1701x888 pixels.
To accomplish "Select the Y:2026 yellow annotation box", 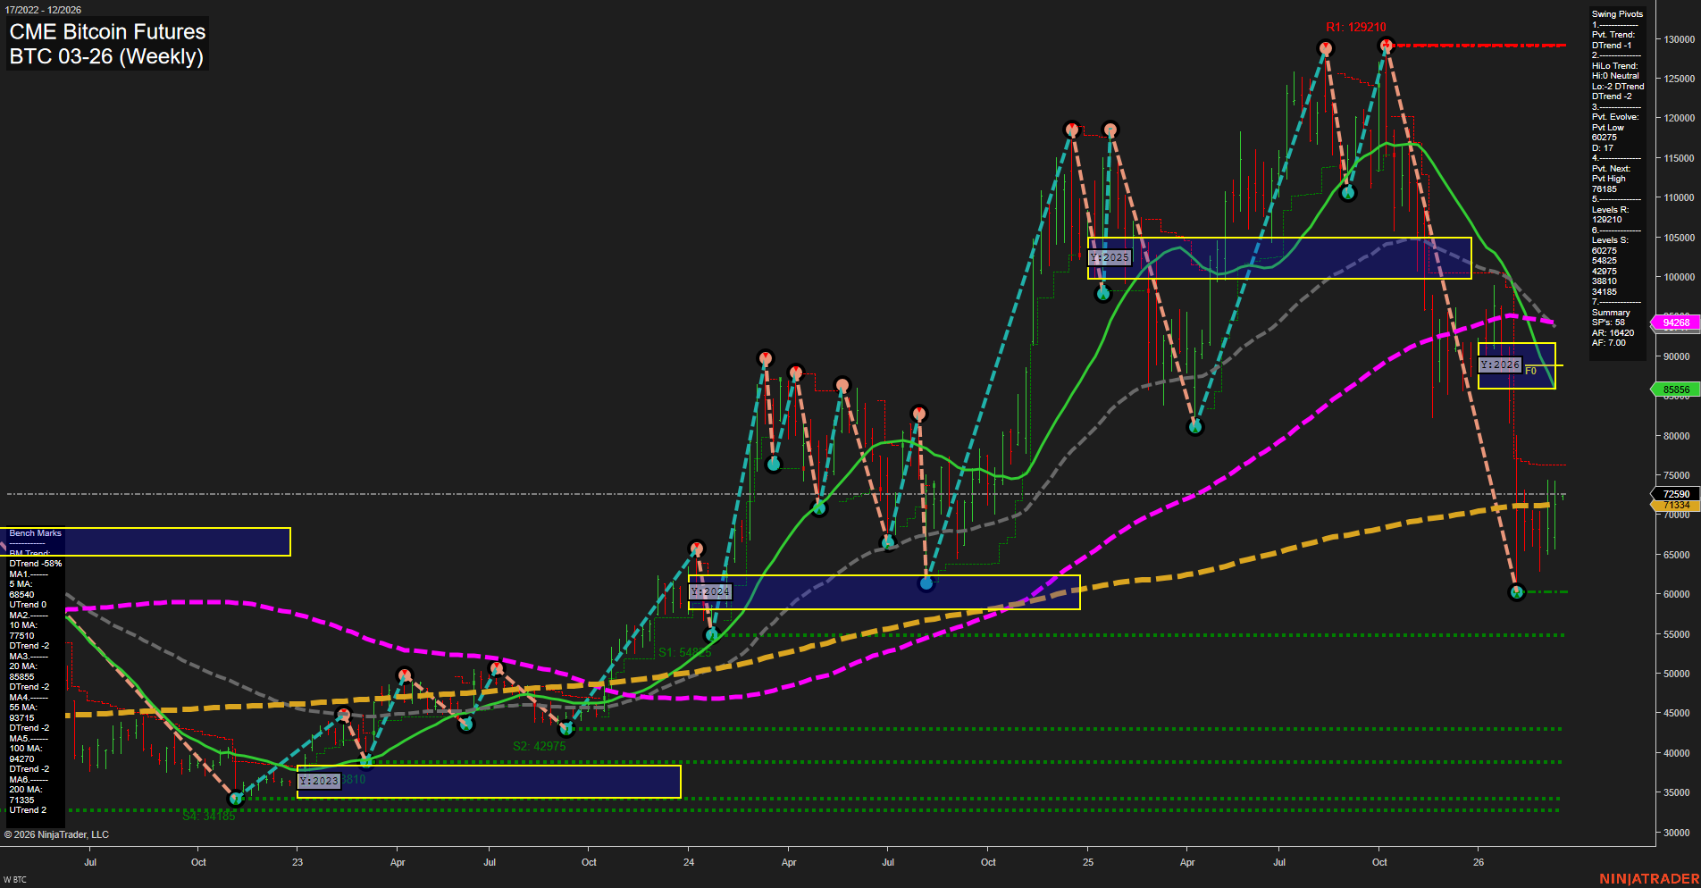I will point(1517,364).
